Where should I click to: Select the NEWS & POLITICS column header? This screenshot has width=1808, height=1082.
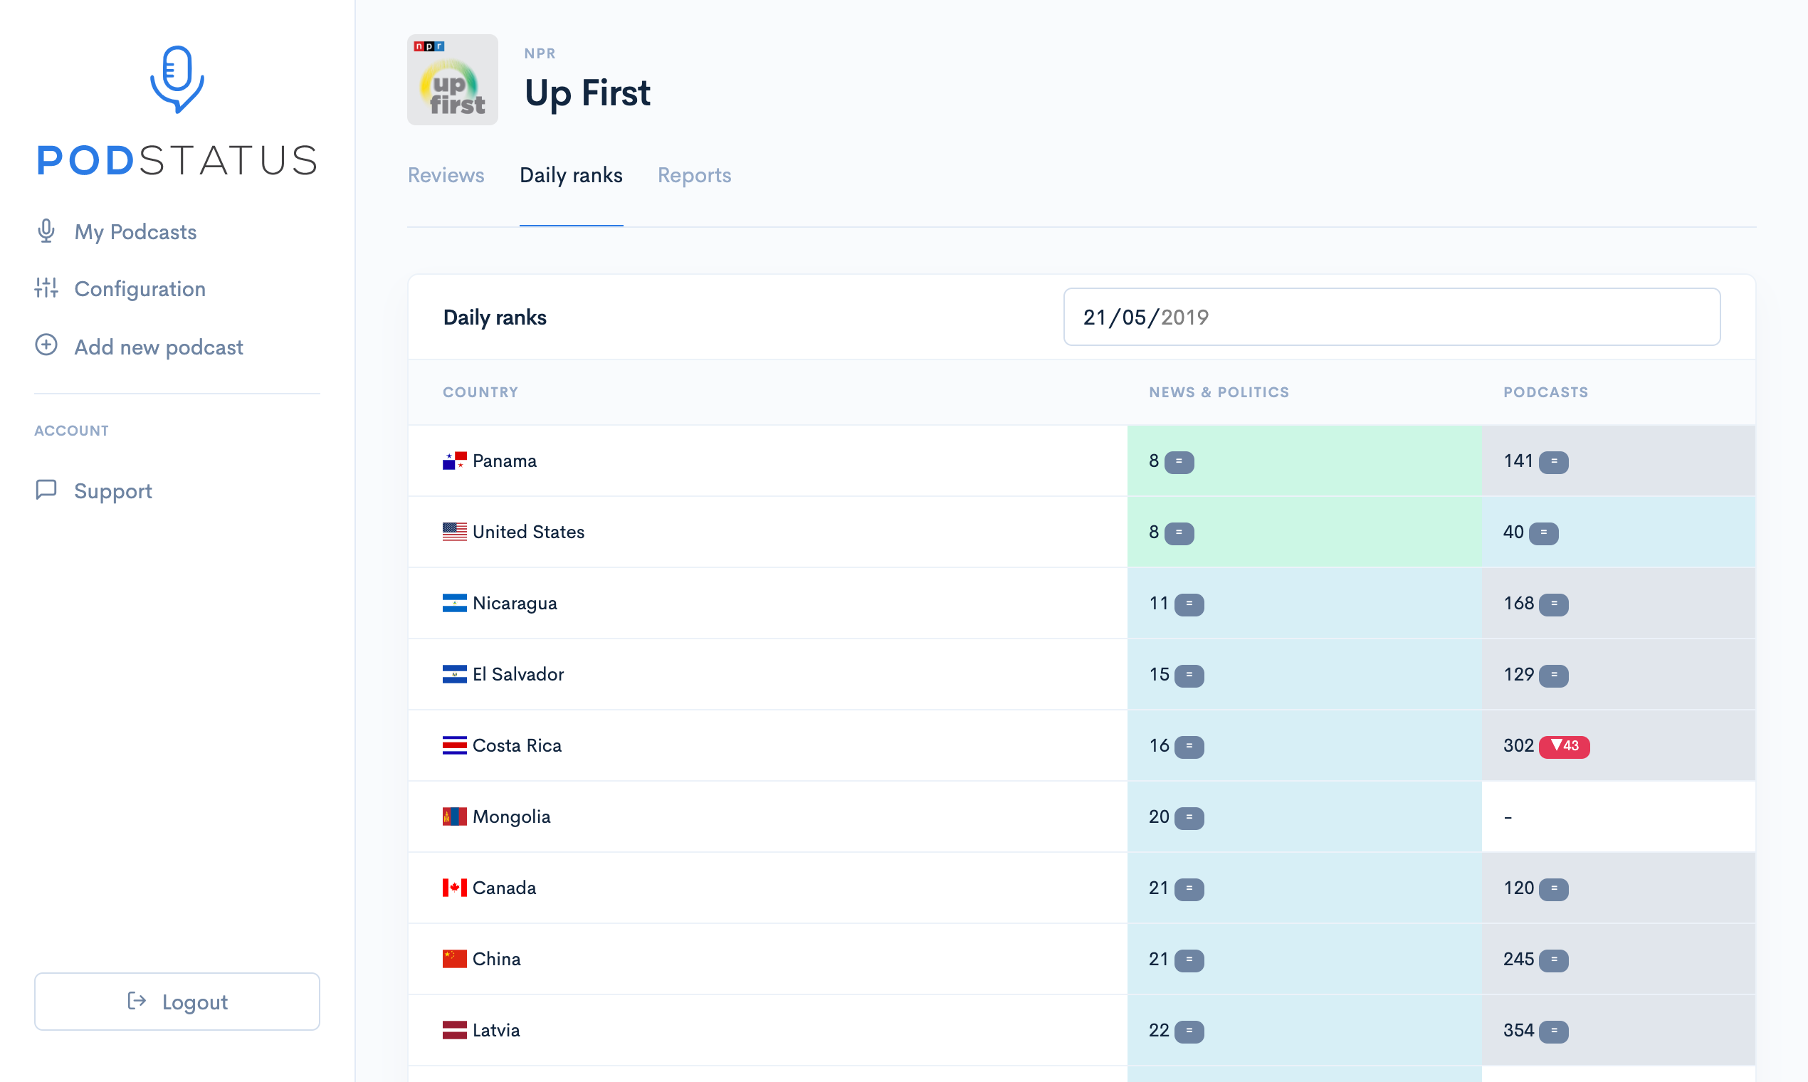coord(1219,392)
